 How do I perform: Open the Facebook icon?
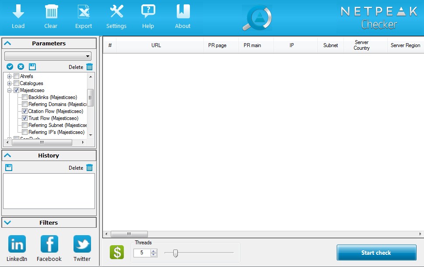pos(49,244)
